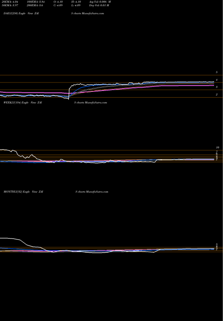Click the MONTHLY(32) Eagle View chart title
The image size is (223, 321).
coord(23,192)
